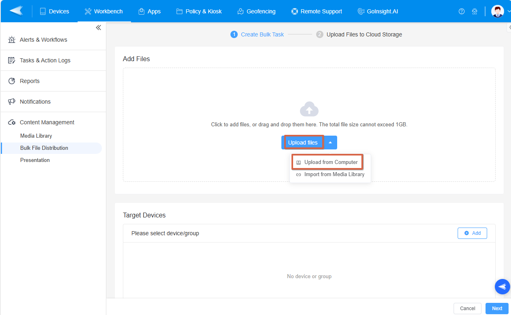Select Import from Media Library

[x=334, y=175]
